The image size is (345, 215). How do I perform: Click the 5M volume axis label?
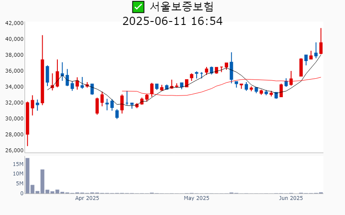click(x=19, y=184)
